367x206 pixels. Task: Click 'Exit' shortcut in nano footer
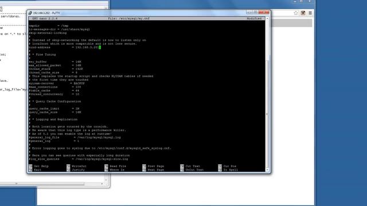pyautogui.click(x=35, y=170)
